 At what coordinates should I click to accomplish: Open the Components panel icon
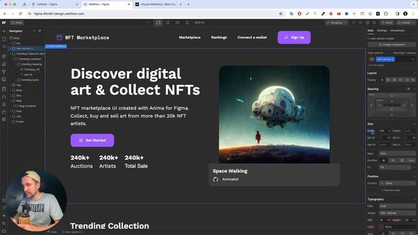[4, 56]
